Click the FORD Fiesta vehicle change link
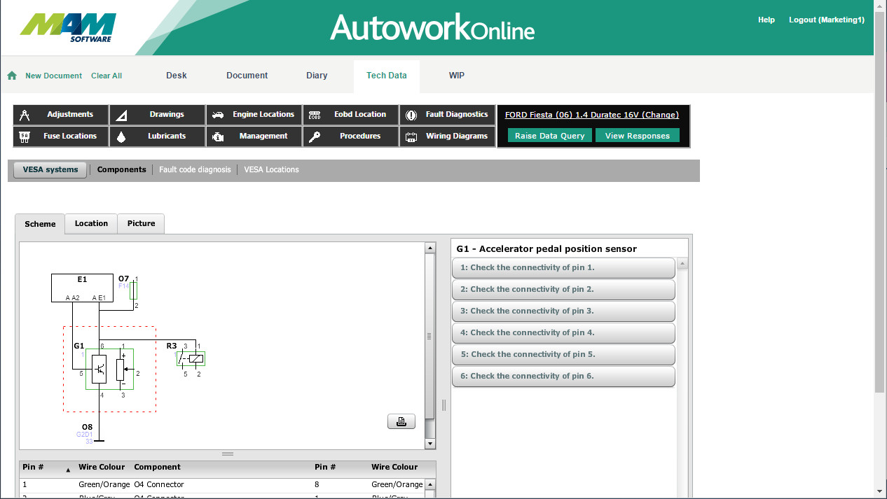Image resolution: width=887 pixels, height=499 pixels. coord(591,115)
